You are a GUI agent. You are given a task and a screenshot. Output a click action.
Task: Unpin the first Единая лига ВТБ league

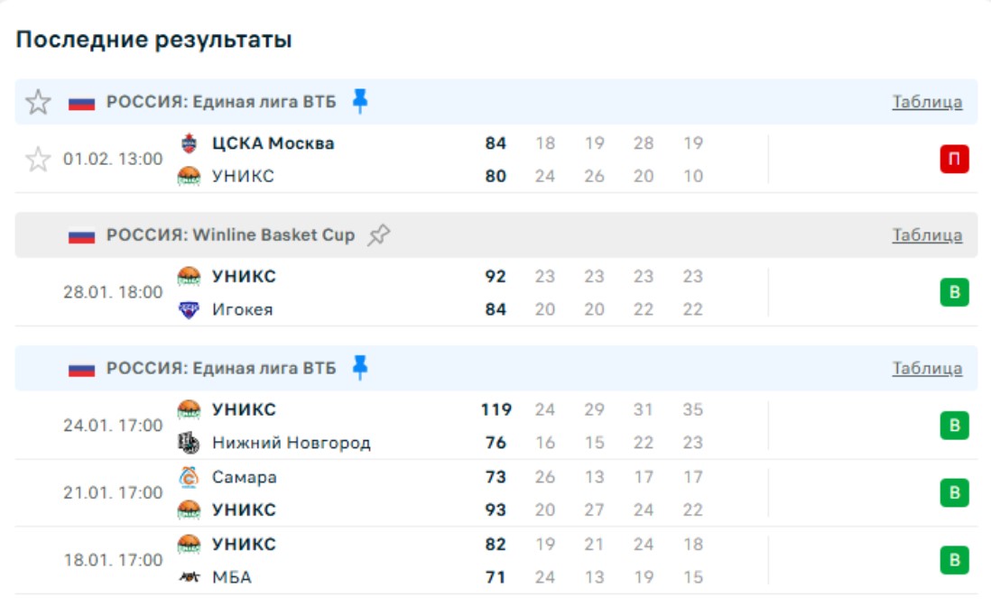(x=360, y=101)
